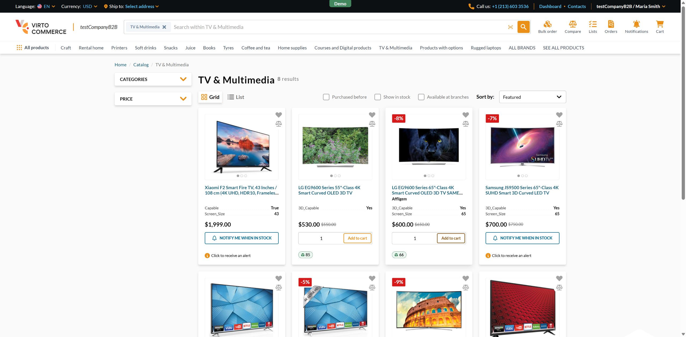Select second image dot on Xiaomi TV carousel
This screenshot has width=686, height=337.
pyautogui.click(x=242, y=176)
